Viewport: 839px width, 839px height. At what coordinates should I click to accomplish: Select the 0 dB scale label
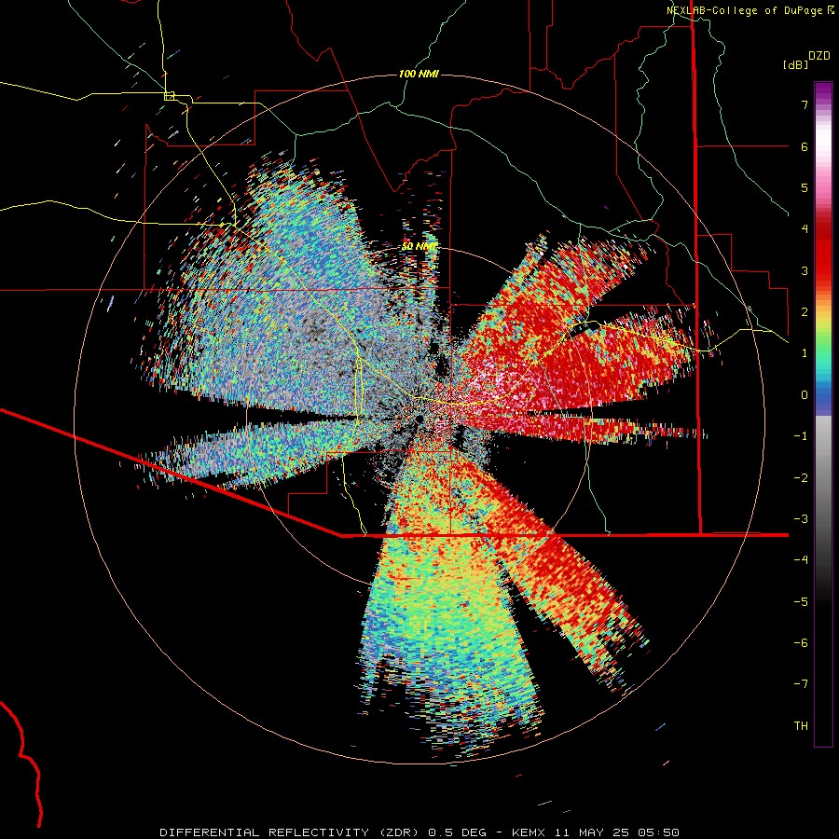tap(805, 395)
